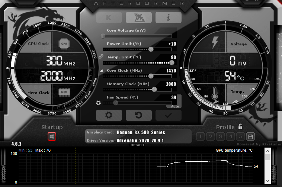The width and height of the screenshot is (282, 187).
Task: Click the Fan Speed slider handle
Action: click(x=116, y=103)
